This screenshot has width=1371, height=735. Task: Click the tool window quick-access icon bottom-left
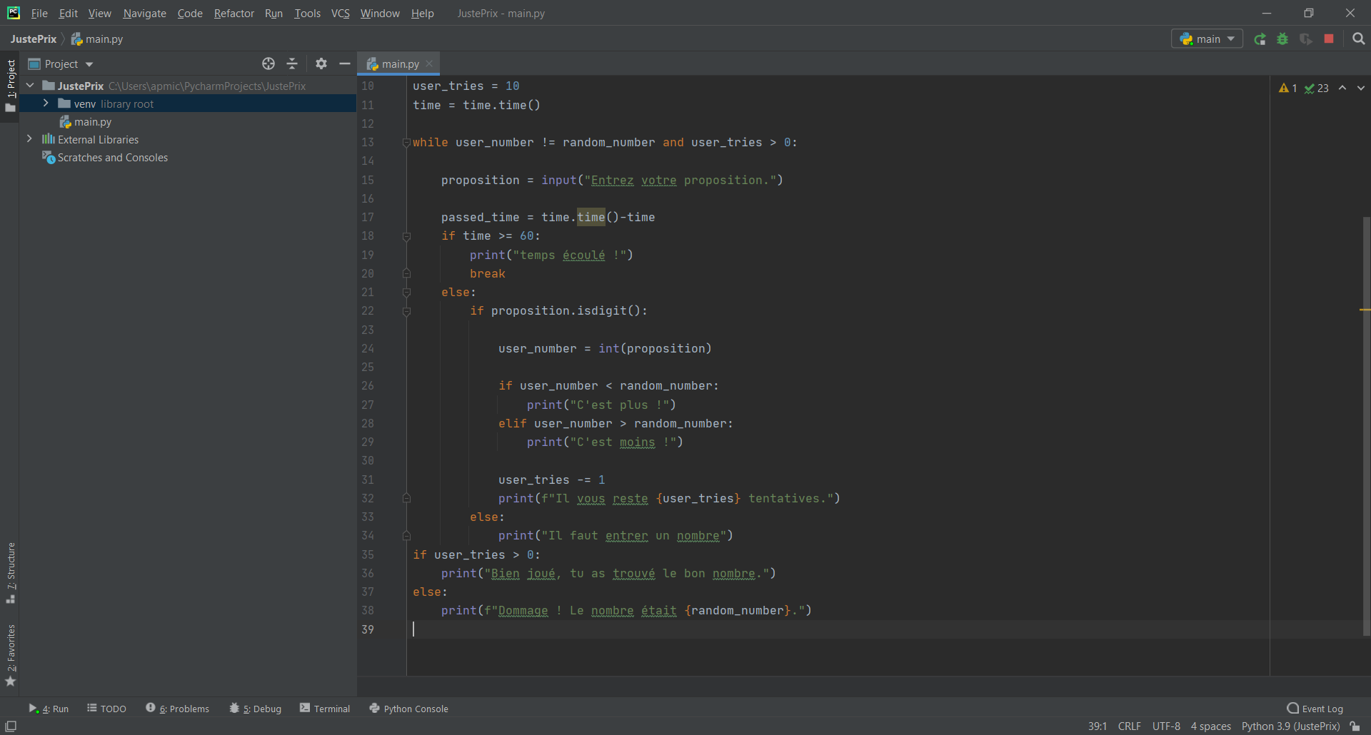11,726
